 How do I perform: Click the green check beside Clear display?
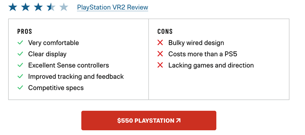(x=20, y=54)
